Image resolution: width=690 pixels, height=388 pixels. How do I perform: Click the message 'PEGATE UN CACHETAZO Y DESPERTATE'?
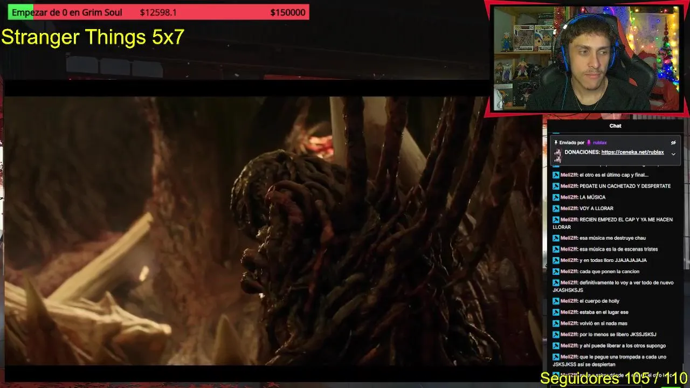625,186
